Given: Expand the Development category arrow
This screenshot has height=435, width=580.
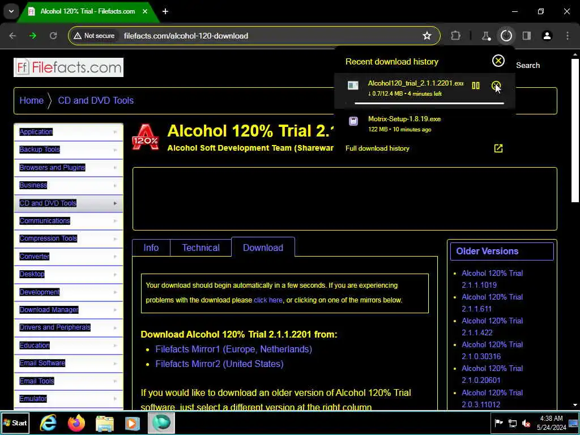Looking at the screenshot, I should (115, 292).
